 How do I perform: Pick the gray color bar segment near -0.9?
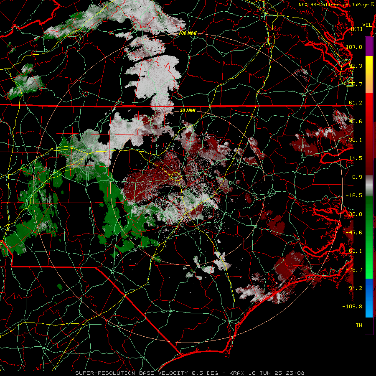[369, 186]
